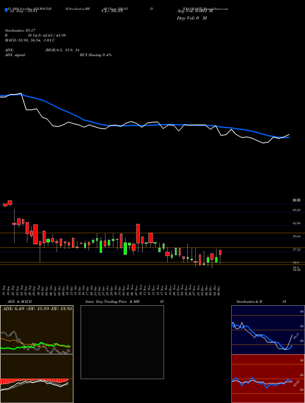Click the 'SI 14/3: 42.65 / 43.98' reading

click(47, 35)
